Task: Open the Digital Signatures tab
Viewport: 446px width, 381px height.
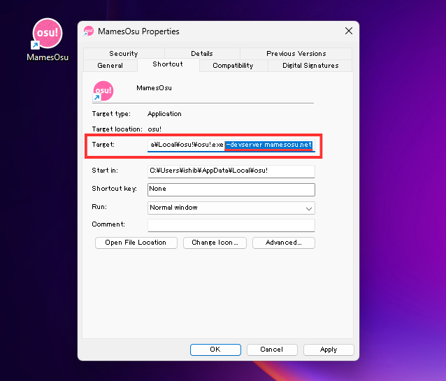Action: tap(310, 66)
